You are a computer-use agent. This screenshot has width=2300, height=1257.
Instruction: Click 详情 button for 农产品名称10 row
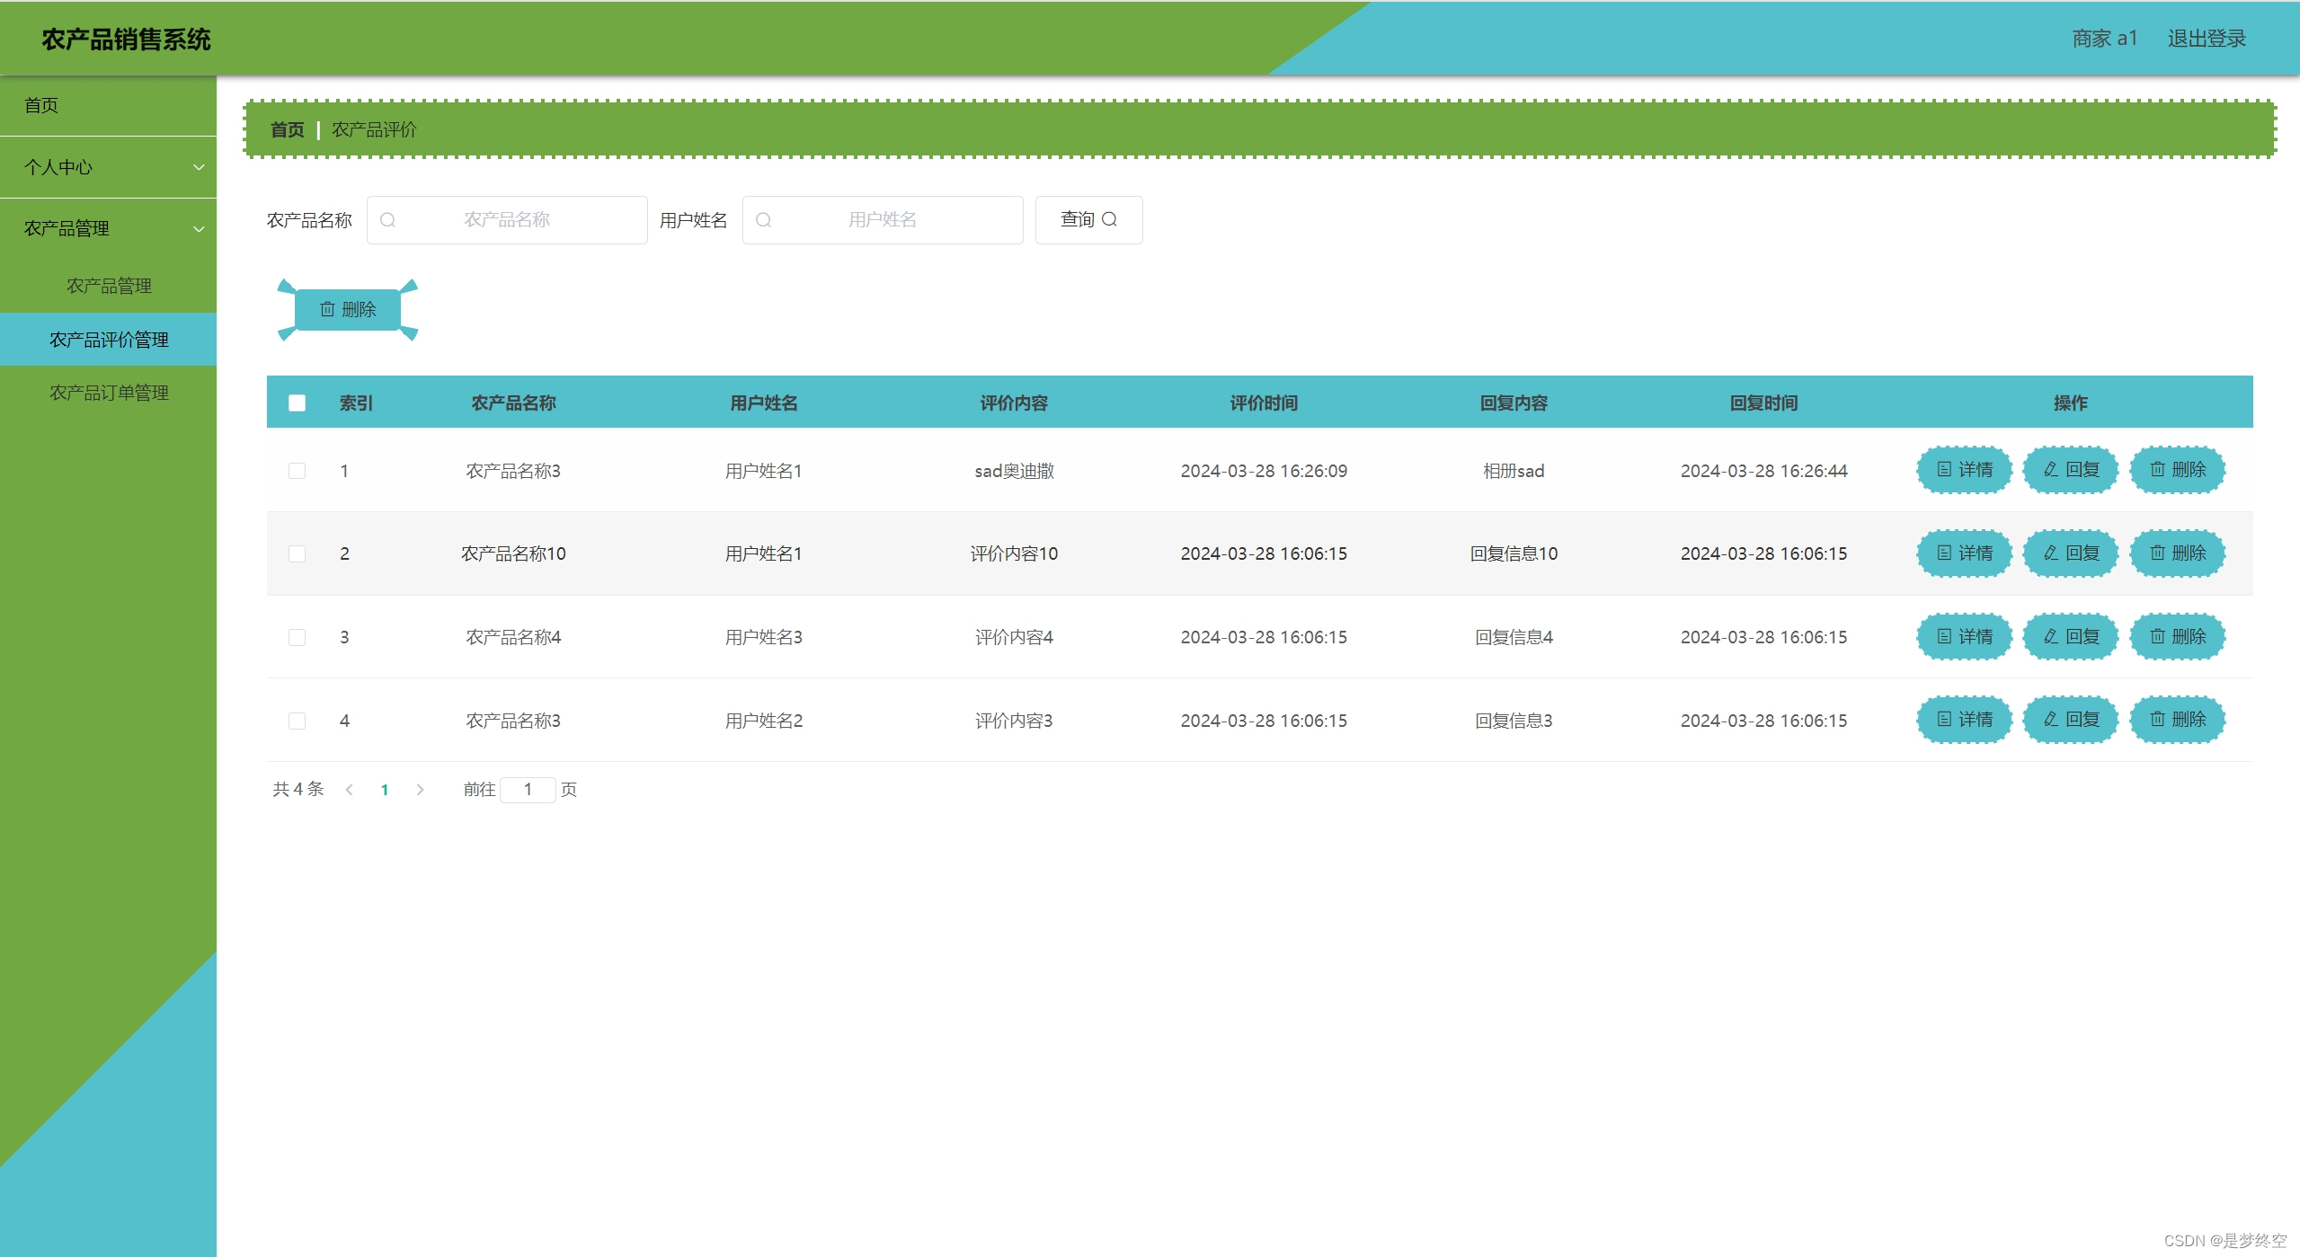[1965, 553]
